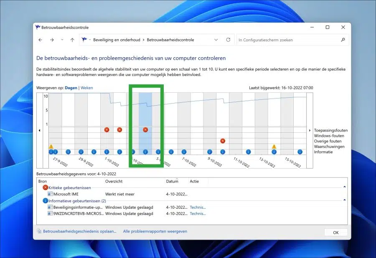The width and height of the screenshot is (376, 258).
Task: Click the magnifier search icon
Action: [343, 40]
